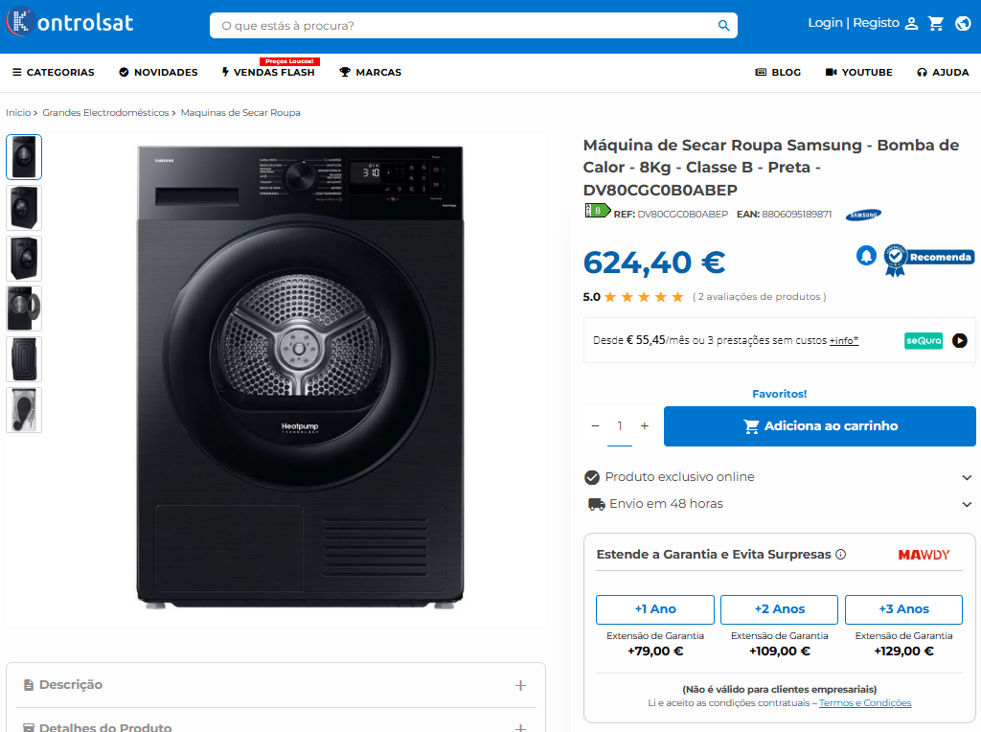Screen dimensions: 981x732
Task: Click the price alert bell icon
Action: pos(866,256)
